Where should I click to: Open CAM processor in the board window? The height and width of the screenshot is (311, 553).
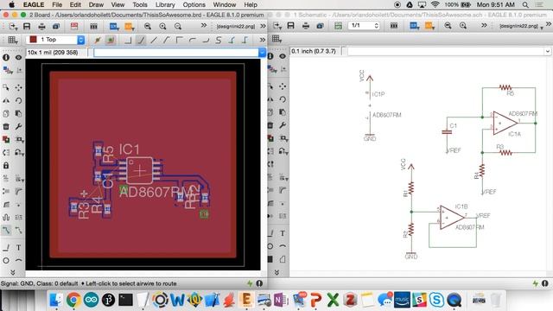56,26
